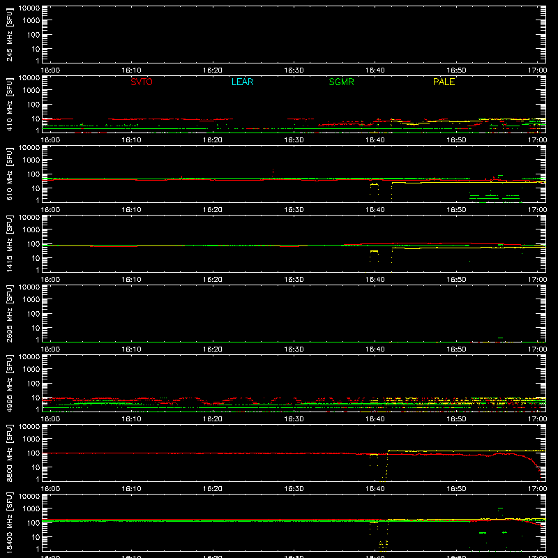Select the 8800 MHz [SFU] axis label

coord(9,453)
